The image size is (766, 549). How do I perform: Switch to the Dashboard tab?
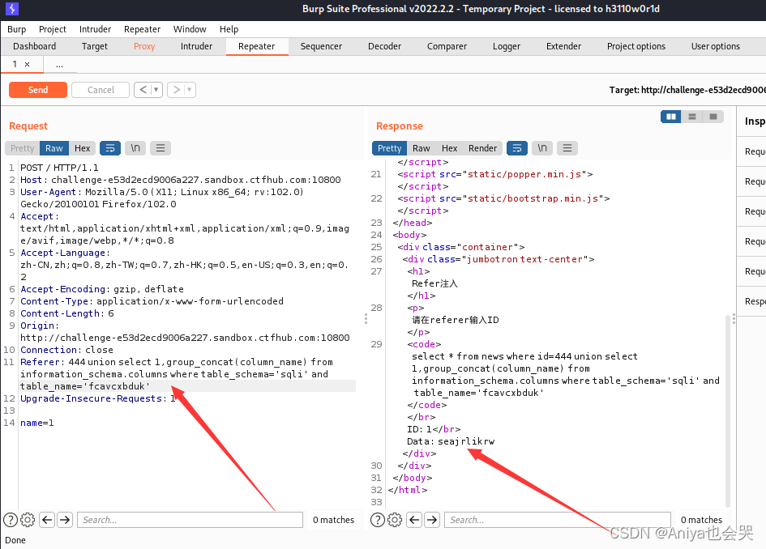35,46
